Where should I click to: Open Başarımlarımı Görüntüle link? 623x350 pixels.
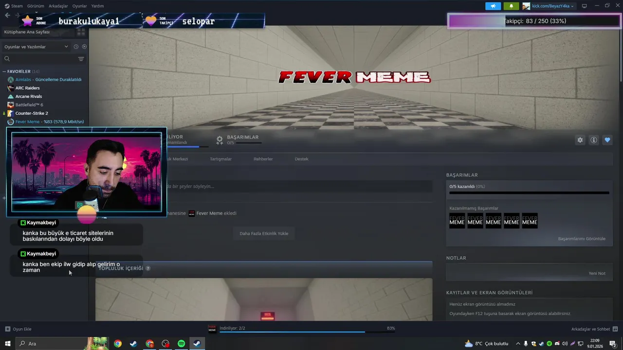(582, 239)
